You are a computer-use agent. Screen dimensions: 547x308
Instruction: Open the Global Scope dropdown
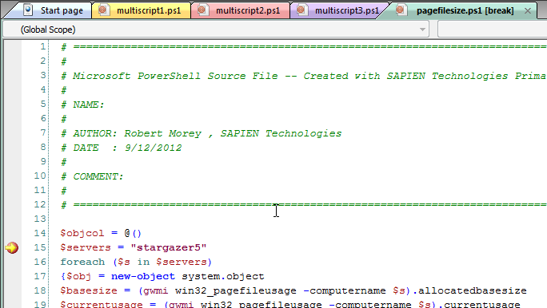[216, 30]
